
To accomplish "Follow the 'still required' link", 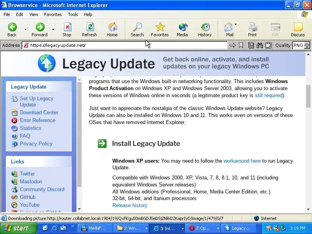I will tap(269, 95).
